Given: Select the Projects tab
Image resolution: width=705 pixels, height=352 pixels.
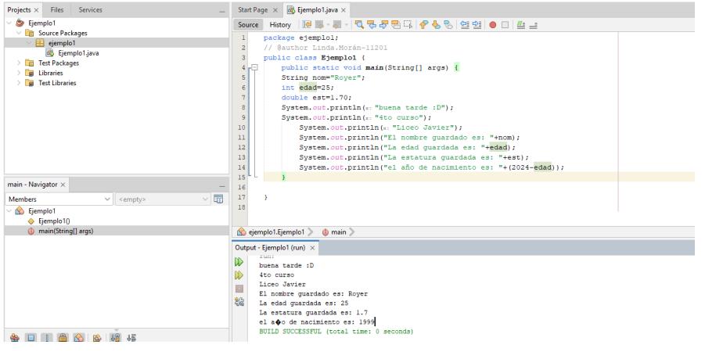Looking at the screenshot, I should click(x=20, y=10).
